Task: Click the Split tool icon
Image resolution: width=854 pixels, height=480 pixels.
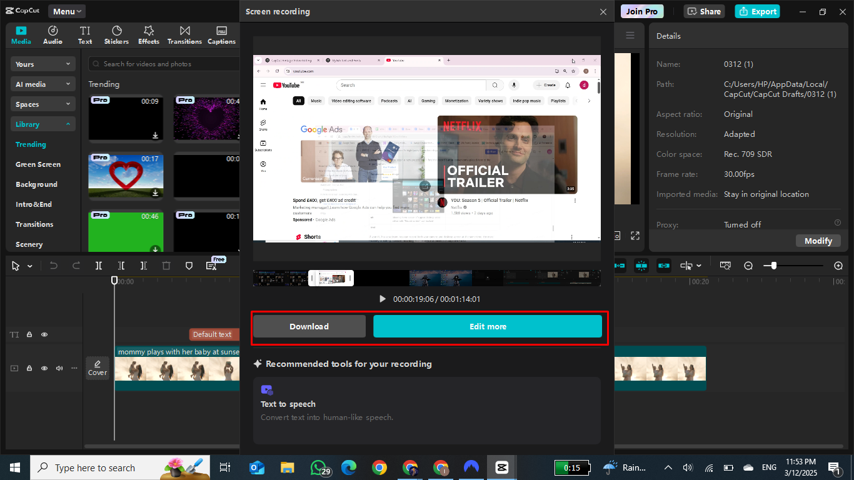Action: [x=98, y=265]
